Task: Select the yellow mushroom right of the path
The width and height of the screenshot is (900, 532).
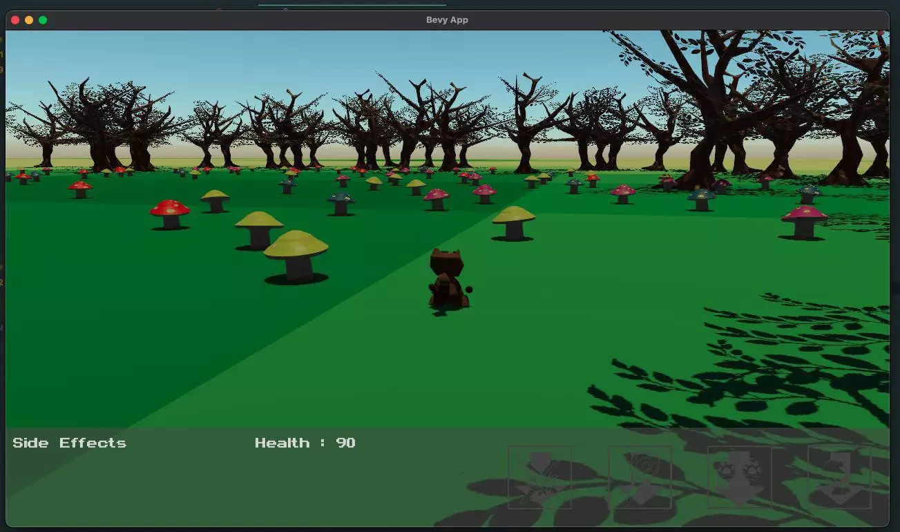Action: pyautogui.click(x=513, y=222)
